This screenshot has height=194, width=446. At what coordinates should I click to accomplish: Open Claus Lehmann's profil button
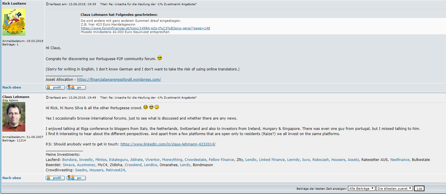pyautogui.click(x=55, y=178)
